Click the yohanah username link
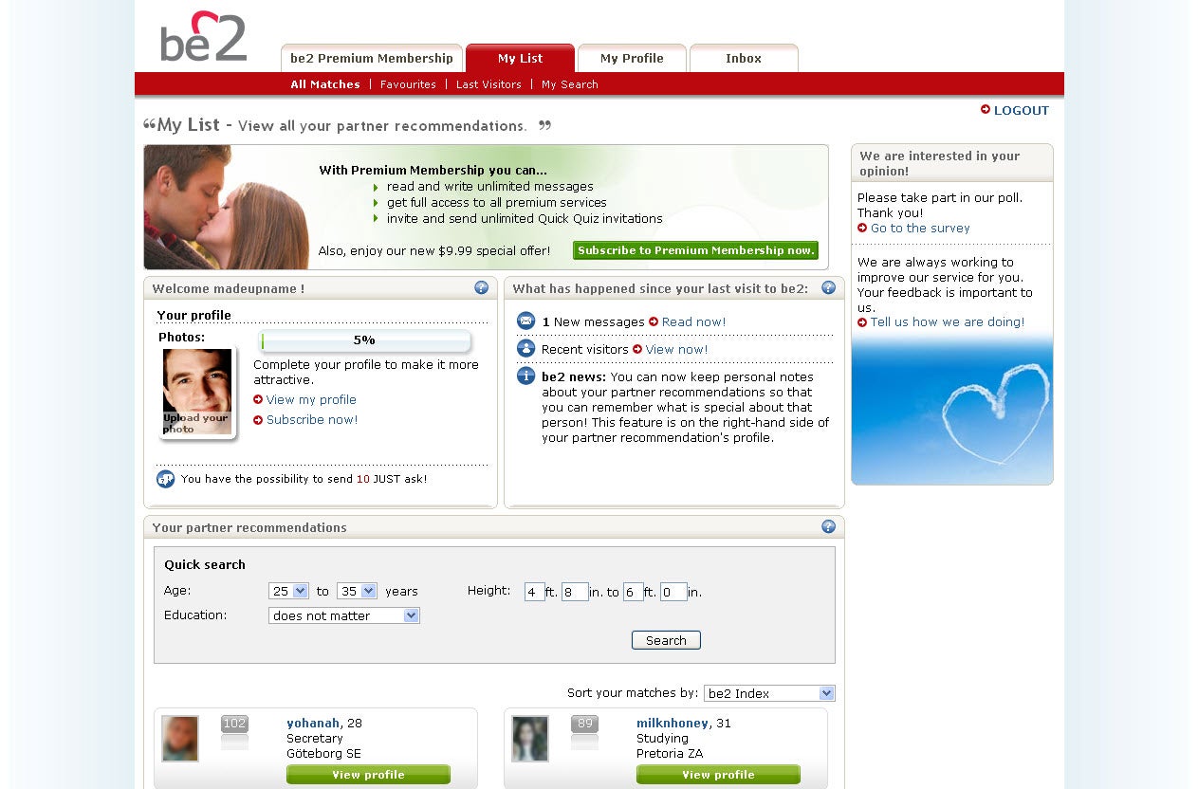This screenshot has width=1198, height=789. point(313,723)
